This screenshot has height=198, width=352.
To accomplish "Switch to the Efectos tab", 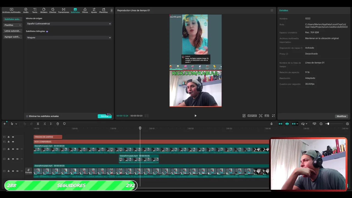I will pyautogui.click(x=53, y=10).
